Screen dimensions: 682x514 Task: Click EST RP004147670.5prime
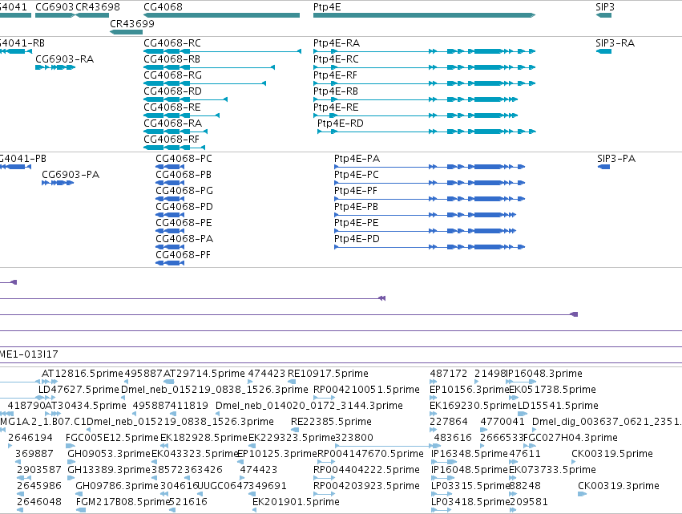coord(370,454)
